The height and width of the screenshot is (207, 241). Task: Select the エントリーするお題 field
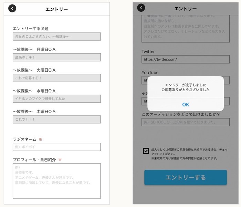(57, 36)
